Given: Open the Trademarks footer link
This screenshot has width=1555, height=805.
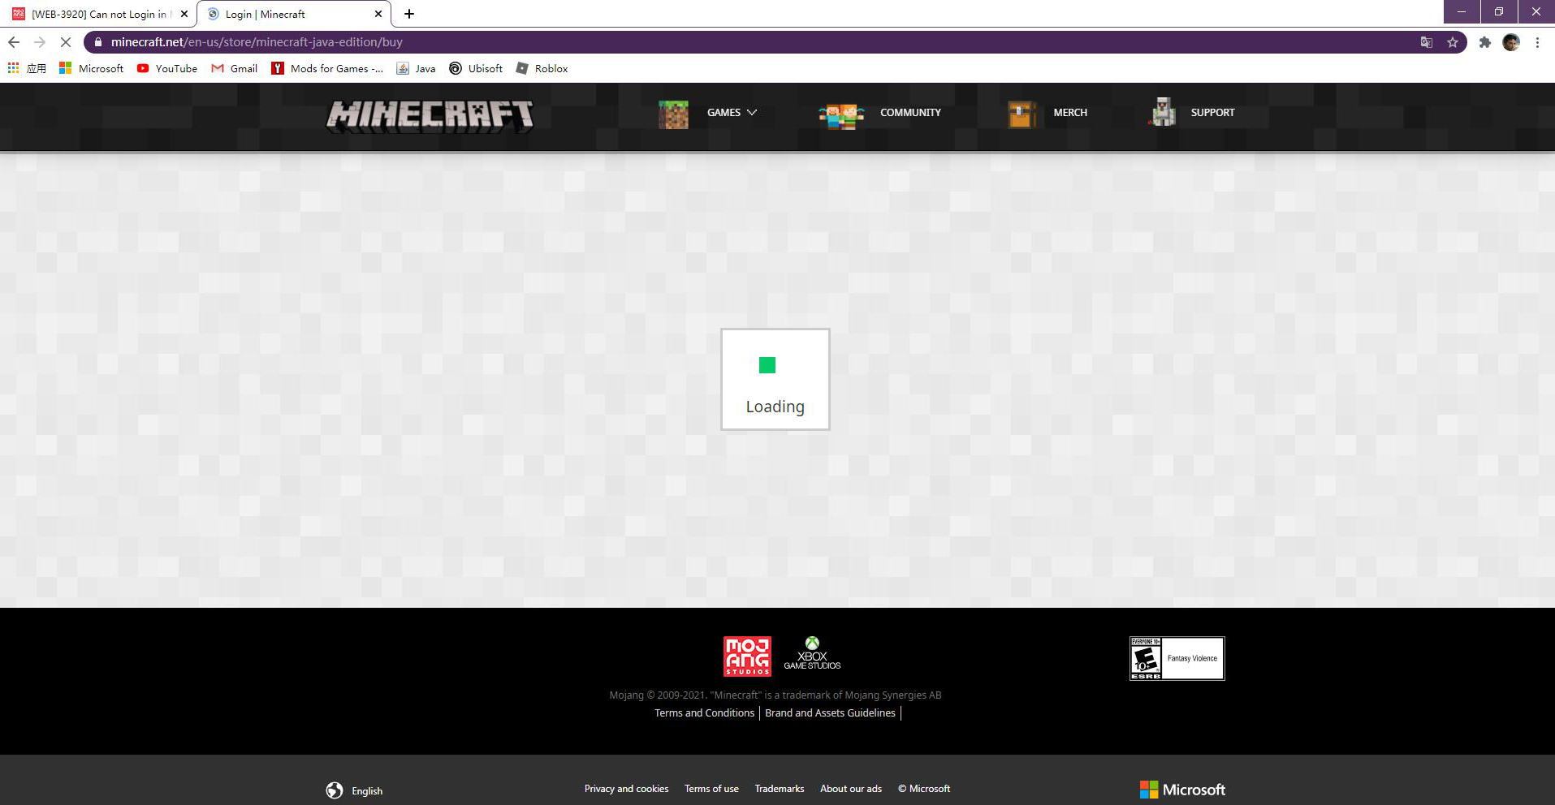Looking at the screenshot, I should coord(780,789).
